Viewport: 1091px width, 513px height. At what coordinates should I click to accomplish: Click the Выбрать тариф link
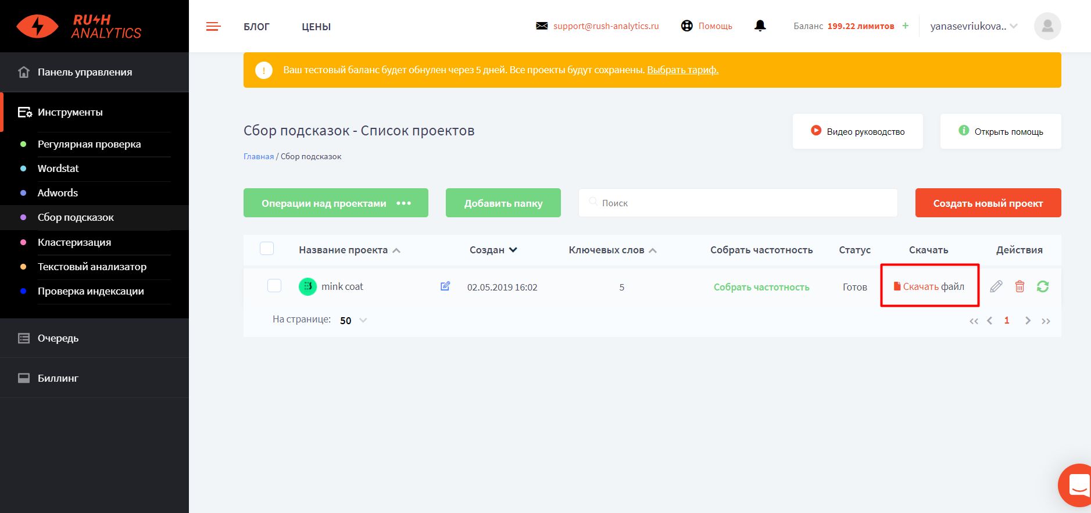(x=682, y=70)
